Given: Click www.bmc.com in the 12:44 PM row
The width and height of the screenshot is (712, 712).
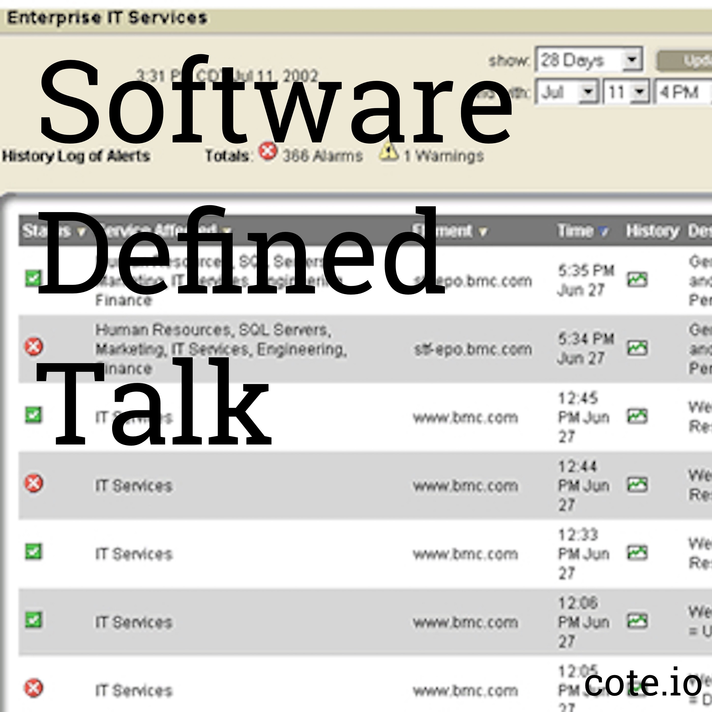Looking at the screenshot, I should coord(465,486).
